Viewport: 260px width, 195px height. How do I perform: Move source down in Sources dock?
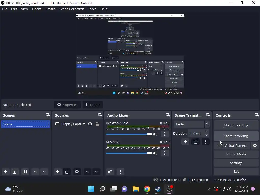(x=96, y=172)
